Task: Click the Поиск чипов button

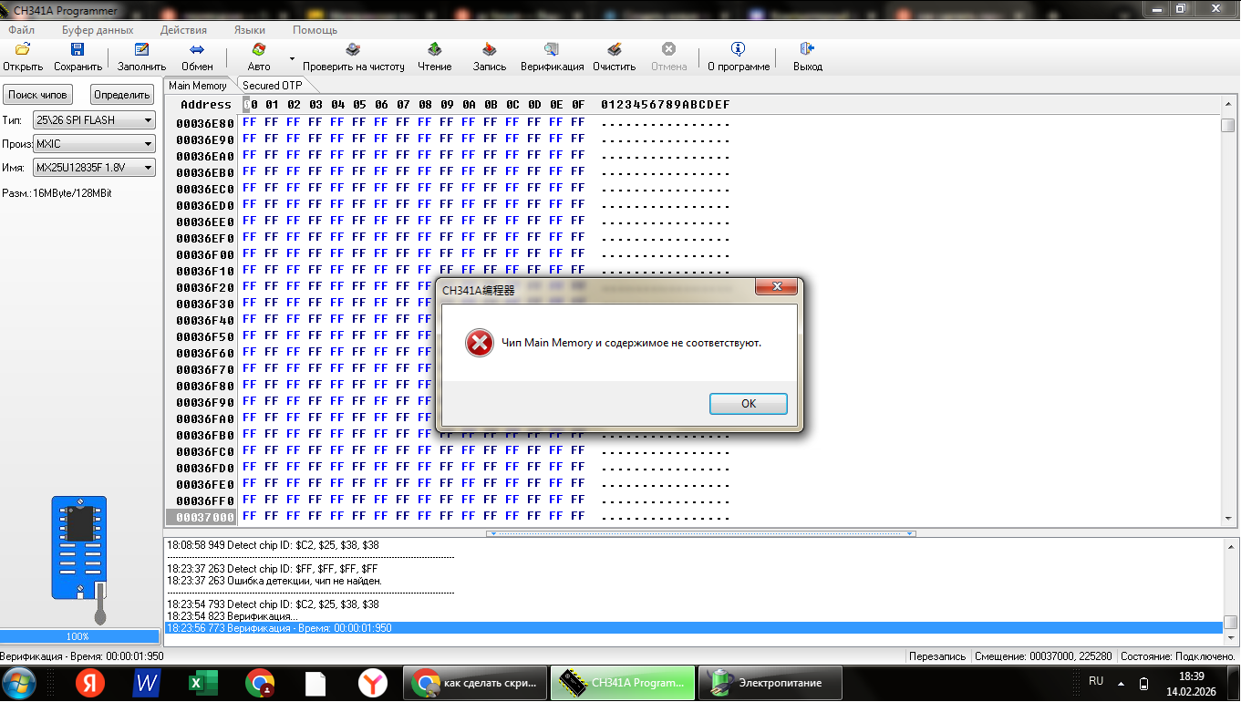Action: coord(37,95)
